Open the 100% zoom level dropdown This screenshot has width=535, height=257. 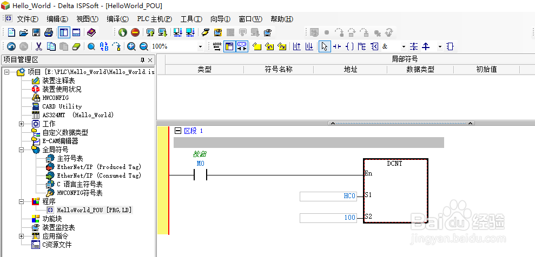[200, 46]
